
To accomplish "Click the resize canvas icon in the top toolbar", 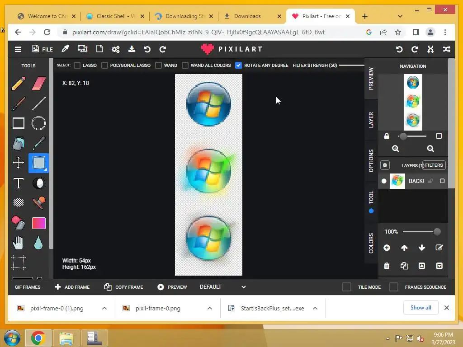I will point(82,49).
